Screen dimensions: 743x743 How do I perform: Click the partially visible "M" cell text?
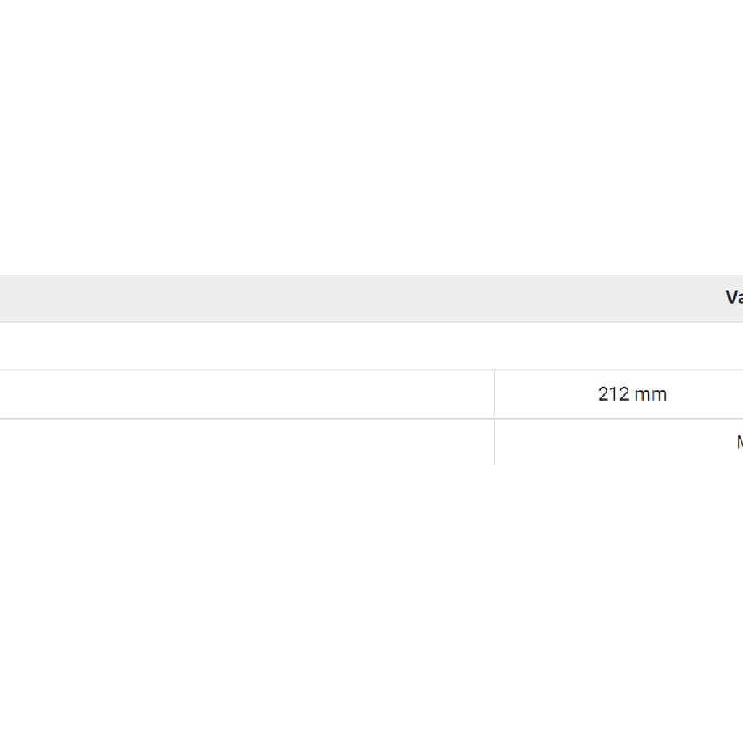[740, 442]
